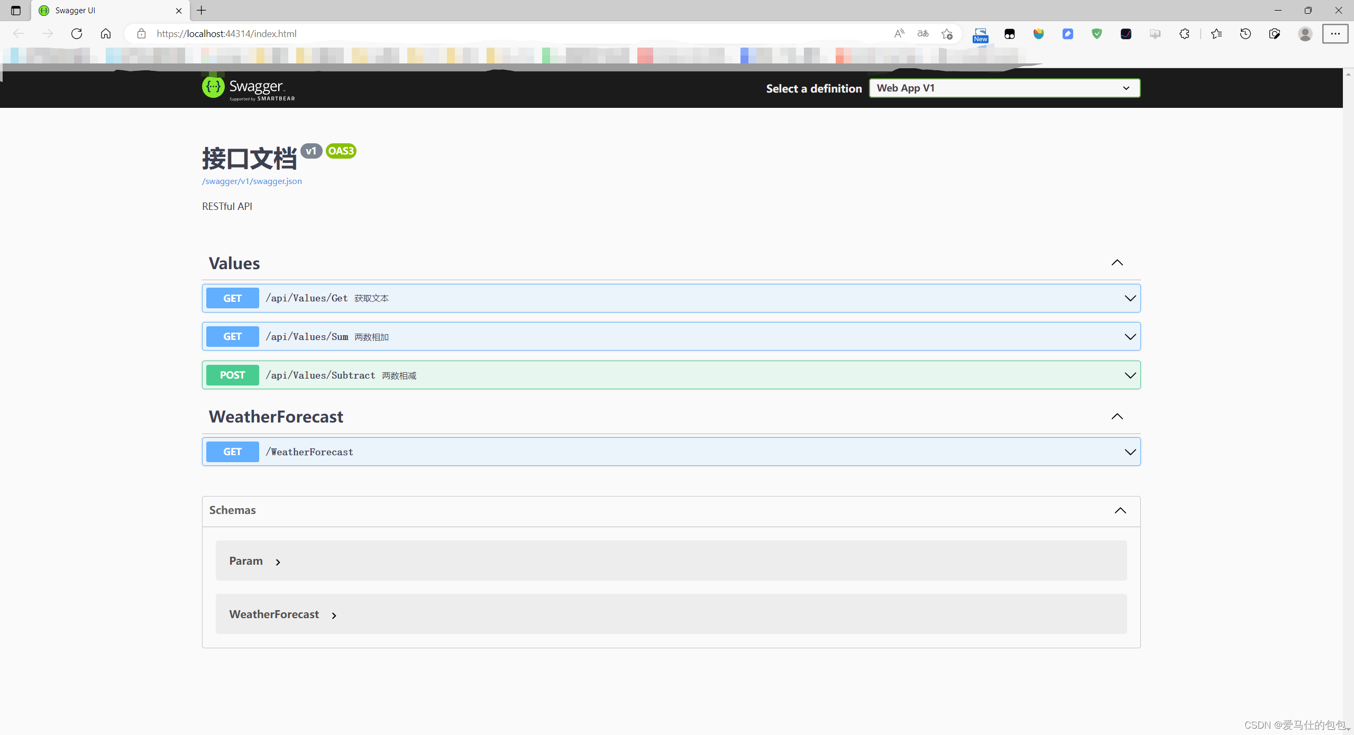Screen dimensions: 1354x735
Task: Click the read aloud icon
Action: coord(899,34)
